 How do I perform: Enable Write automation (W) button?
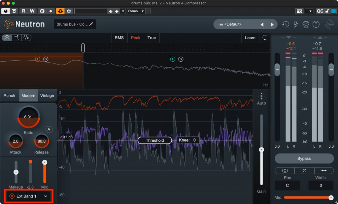pyautogui.click(x=32, y=11)
